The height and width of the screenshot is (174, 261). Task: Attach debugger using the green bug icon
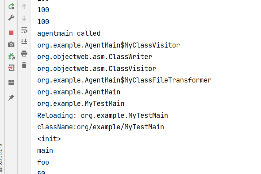pyautogui.click(x=11, y=56)
